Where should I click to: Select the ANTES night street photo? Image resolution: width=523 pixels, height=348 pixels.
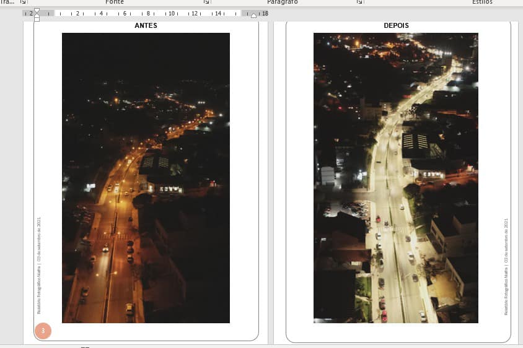pyautogui.click(x=146, y=178)
